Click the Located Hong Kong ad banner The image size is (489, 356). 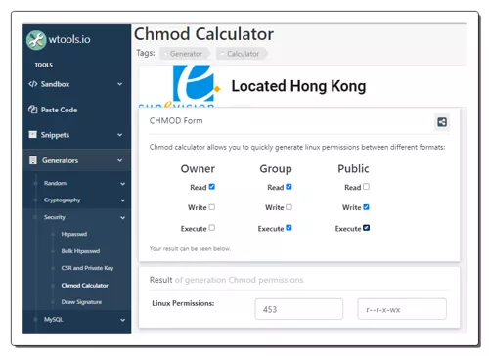[x=302, y=86]
